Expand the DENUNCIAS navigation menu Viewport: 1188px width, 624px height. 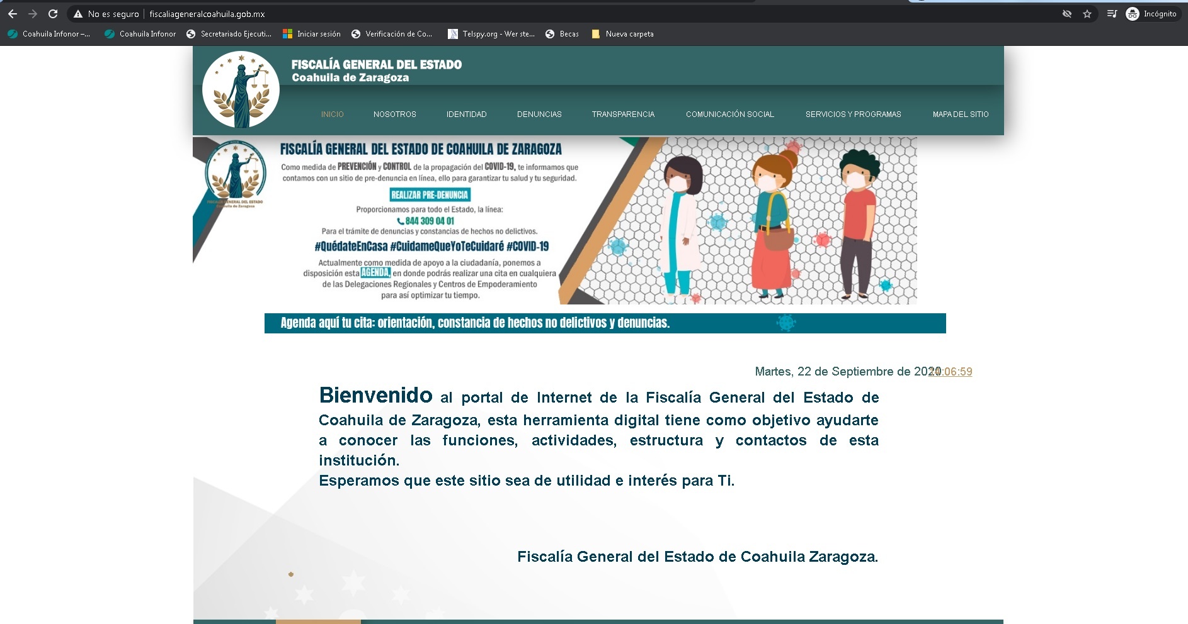coord(539,114)
